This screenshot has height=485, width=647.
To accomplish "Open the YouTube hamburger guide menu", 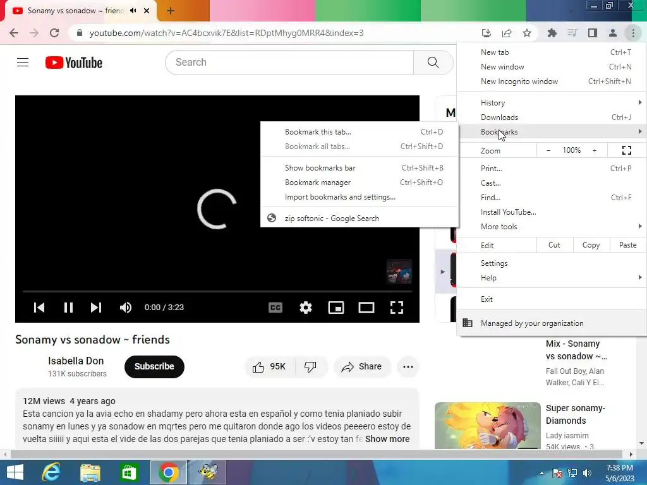I will click(23, 63).
